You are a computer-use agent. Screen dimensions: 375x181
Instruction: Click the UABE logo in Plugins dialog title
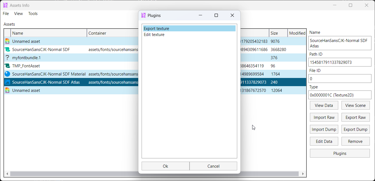click(144, 16)
